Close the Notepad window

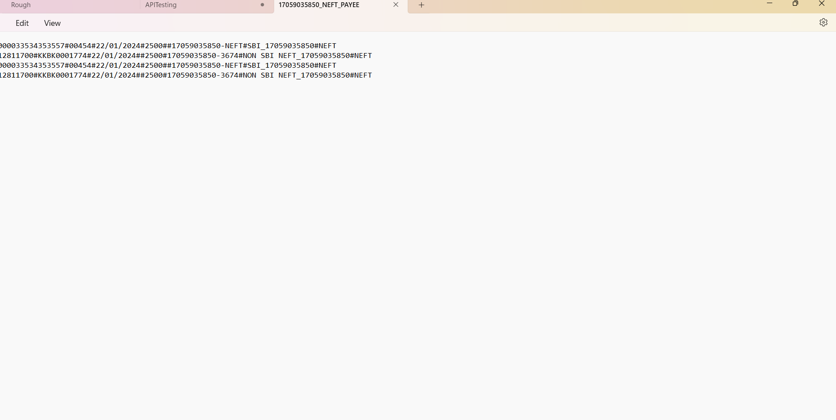pyautogui.click(x=822, y=4)
